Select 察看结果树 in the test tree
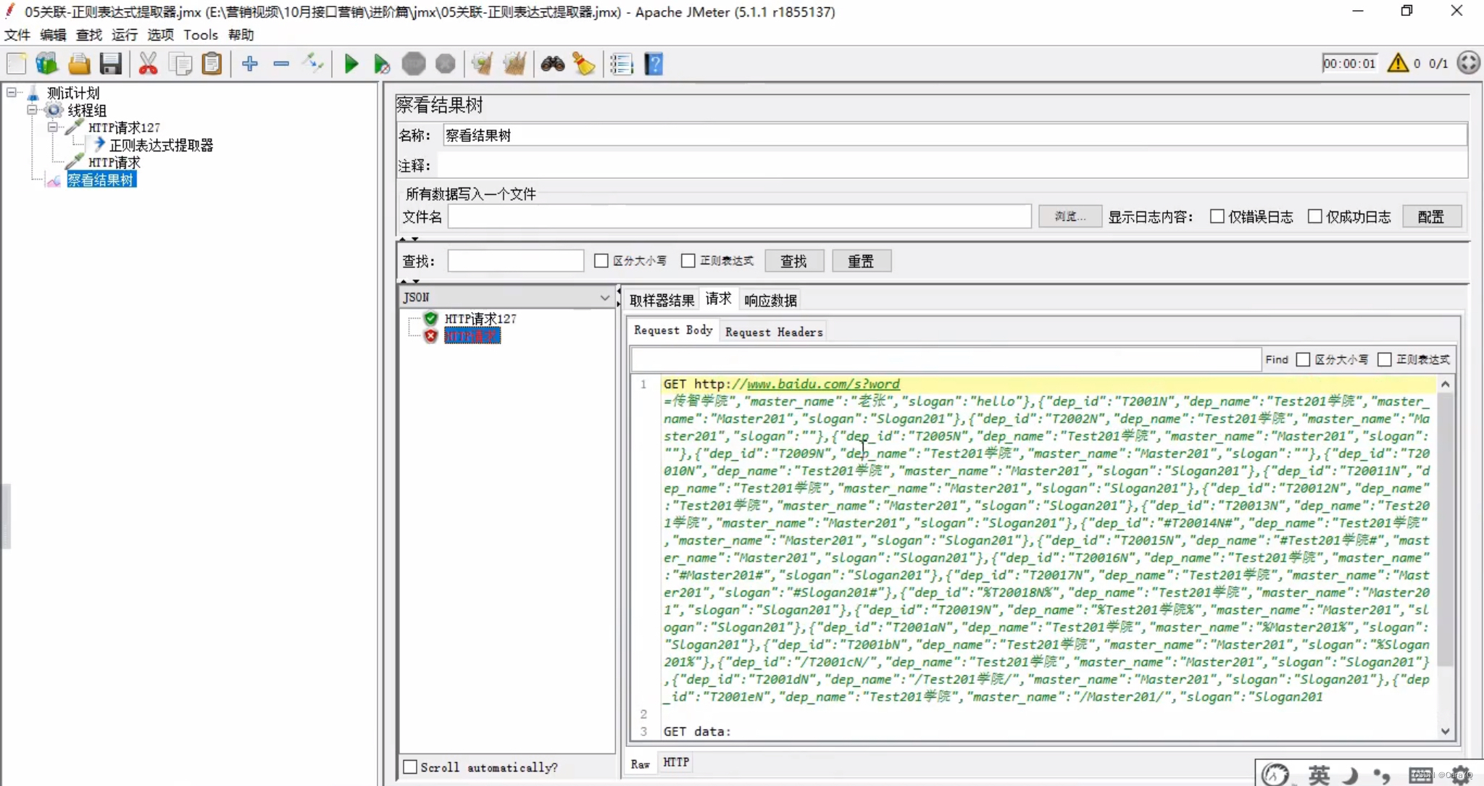The width and height of the screenshot is (1484, 786). 101,180
